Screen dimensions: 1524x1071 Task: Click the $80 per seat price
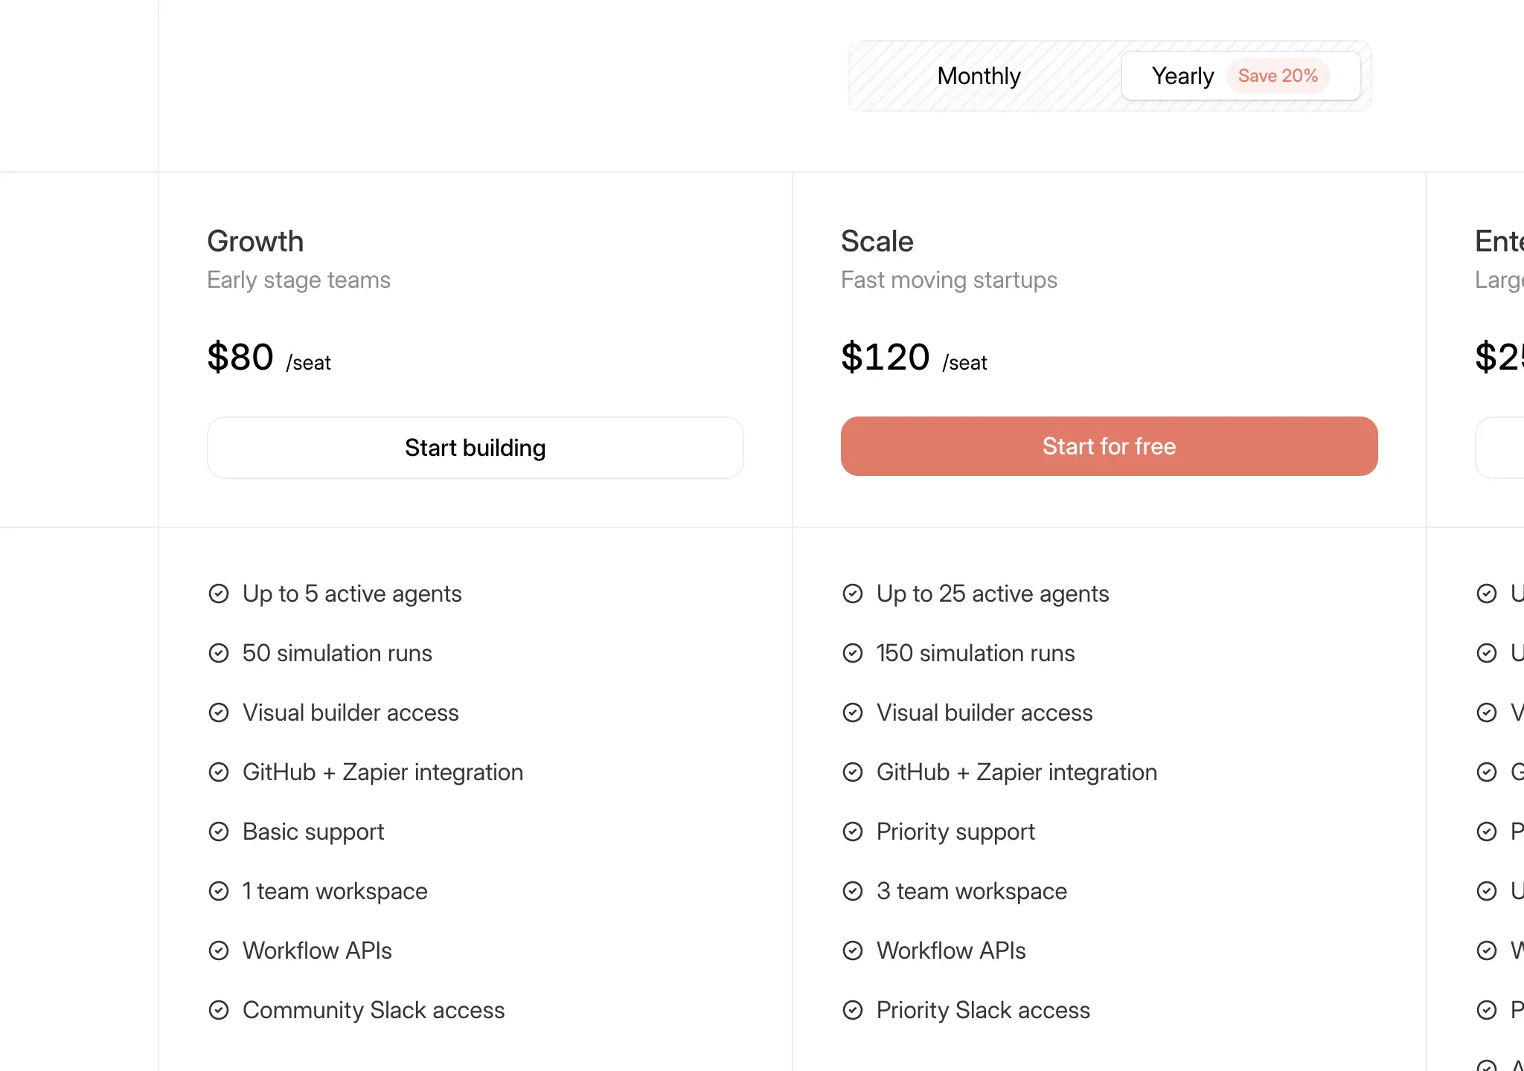coord(269,358)
